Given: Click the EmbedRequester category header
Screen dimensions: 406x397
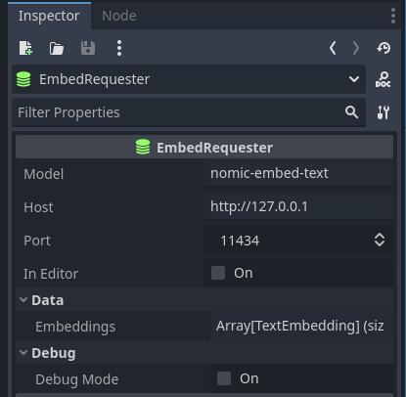Looking at the screenshot, I should [204, 148].
